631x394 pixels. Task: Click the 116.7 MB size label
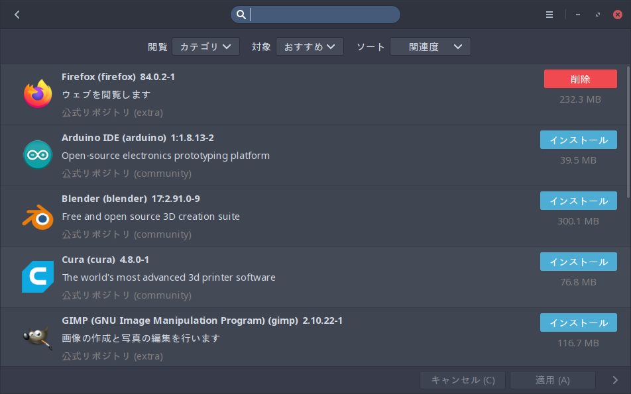[578, 343]
